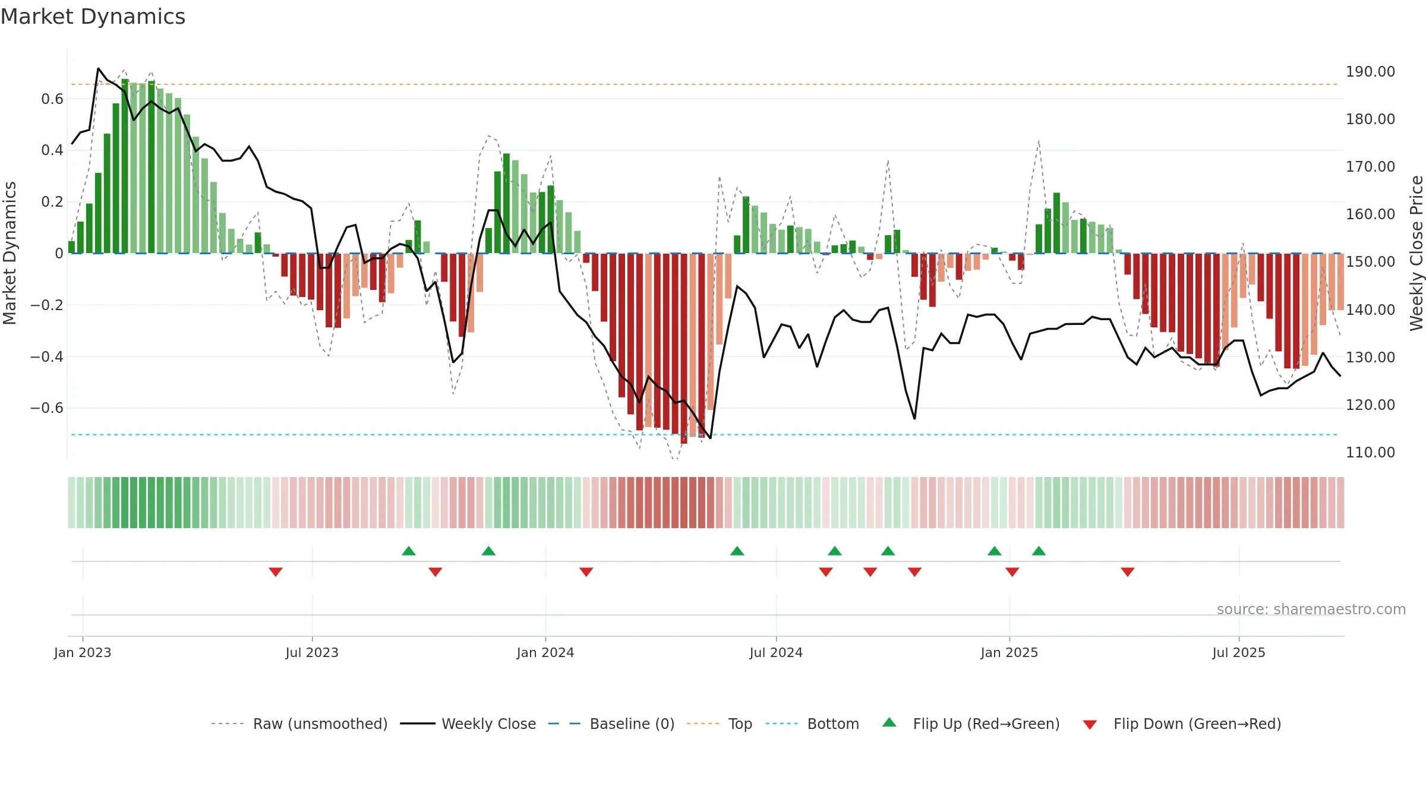This screenshot has height=802, width=1426.
Task: Click the Weekly Close Price axis title
Action: click(x=1416, y=253)
